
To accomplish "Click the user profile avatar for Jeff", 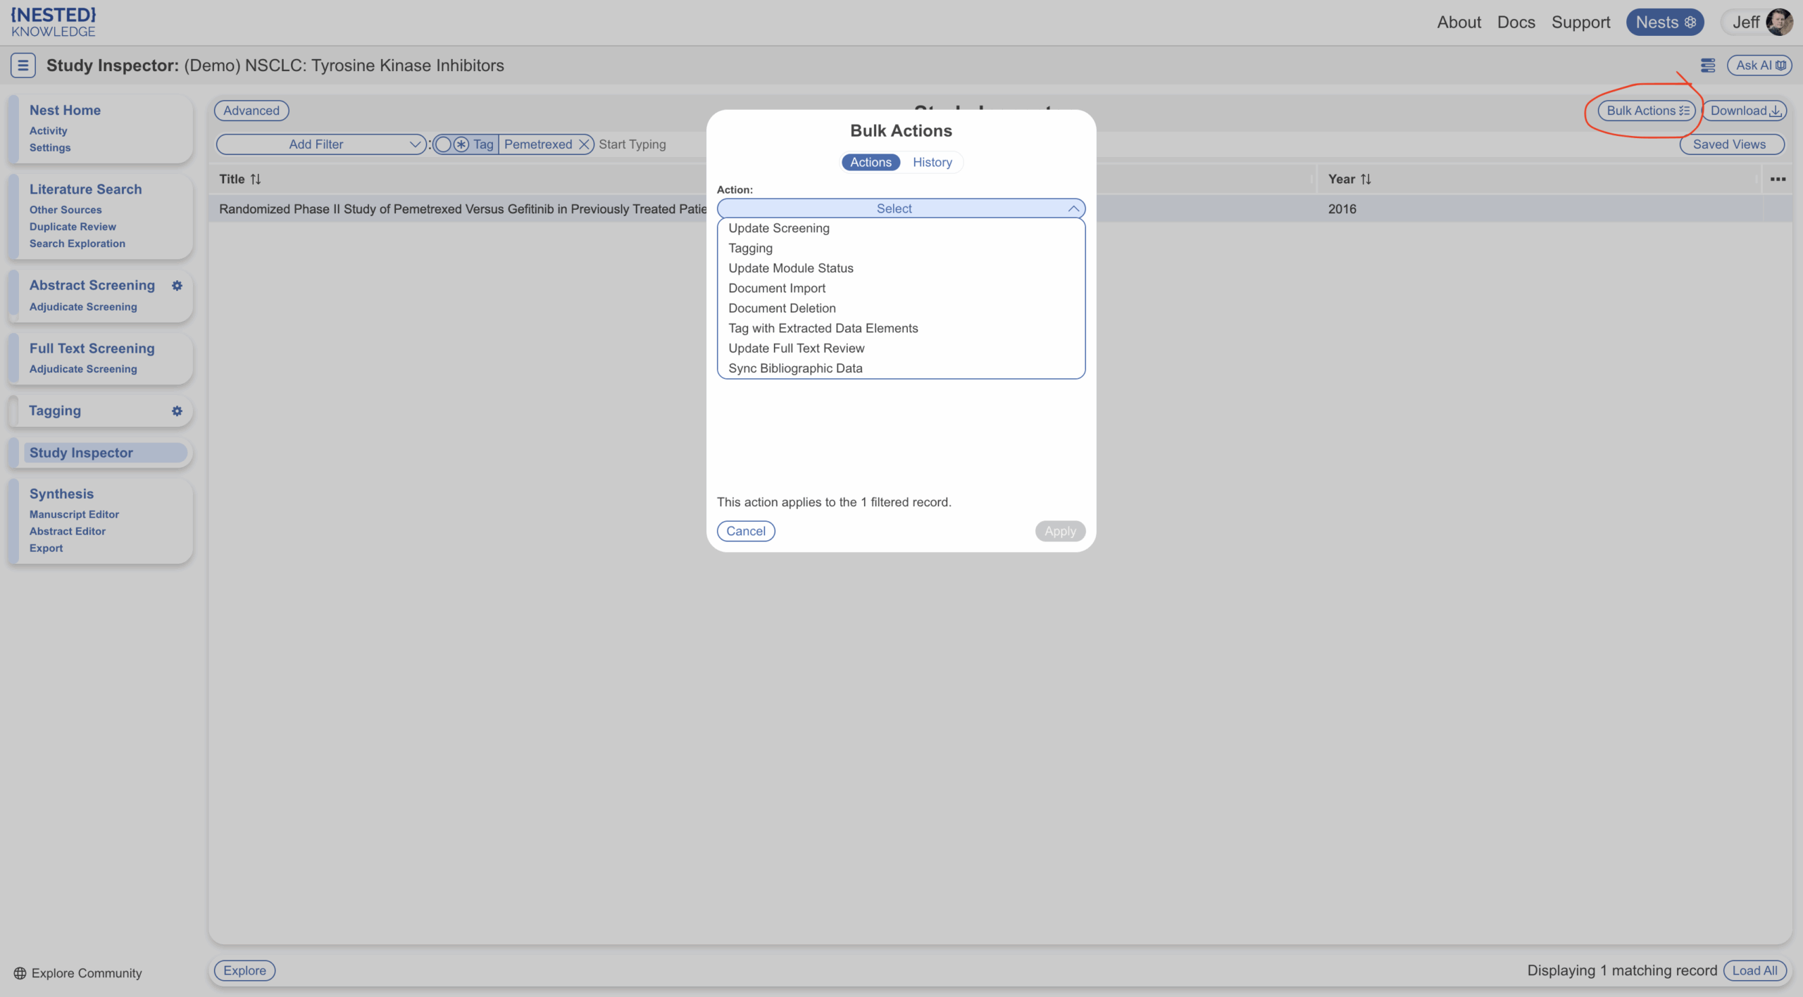I will (x=1779, y=23).
